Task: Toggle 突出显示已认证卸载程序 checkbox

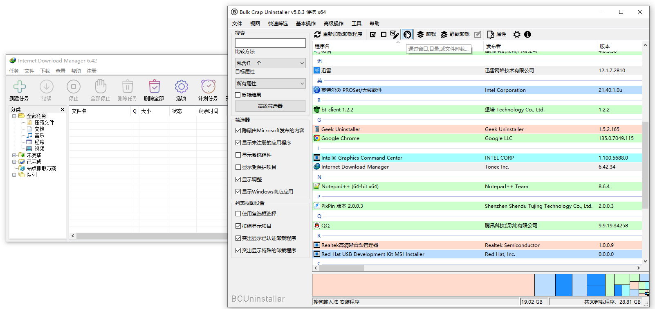Action: (238, 238)
